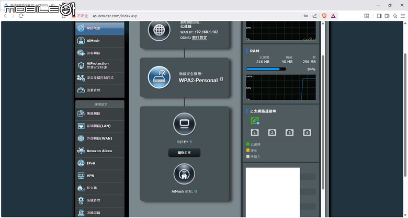
Task: Click the WAN IP 192.168.1.102 text
Action: (206, 32)
